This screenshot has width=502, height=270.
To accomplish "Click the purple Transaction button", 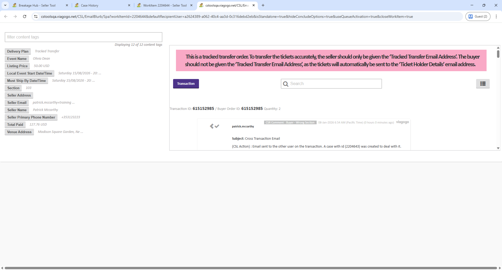I will (x=186, y=84).
